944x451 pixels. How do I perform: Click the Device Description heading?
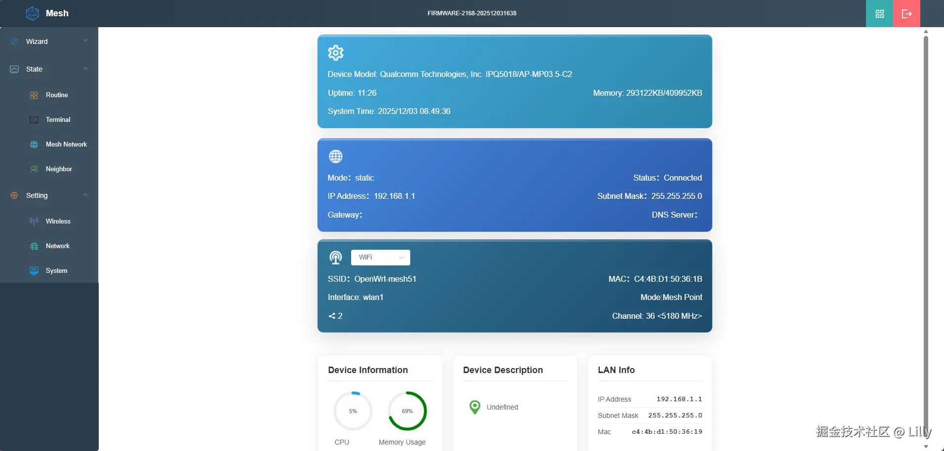(503, 370)
